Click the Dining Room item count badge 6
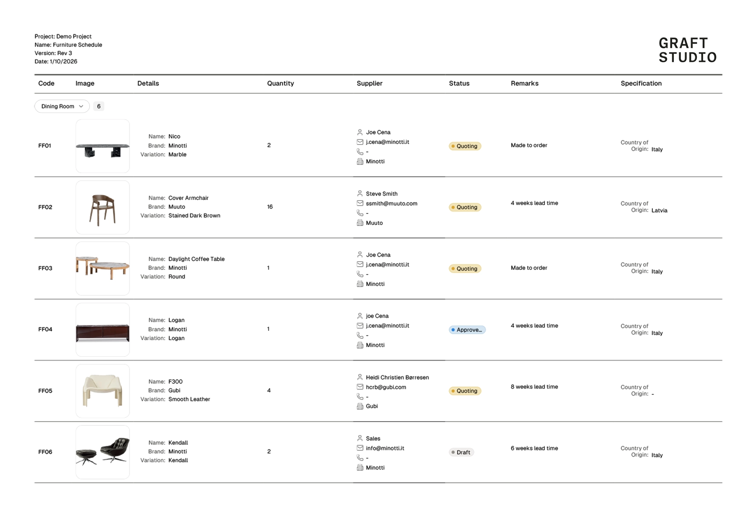 99,106
